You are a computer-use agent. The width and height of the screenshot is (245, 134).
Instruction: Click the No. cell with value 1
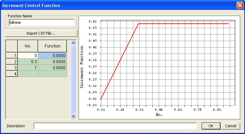(28, 68)
